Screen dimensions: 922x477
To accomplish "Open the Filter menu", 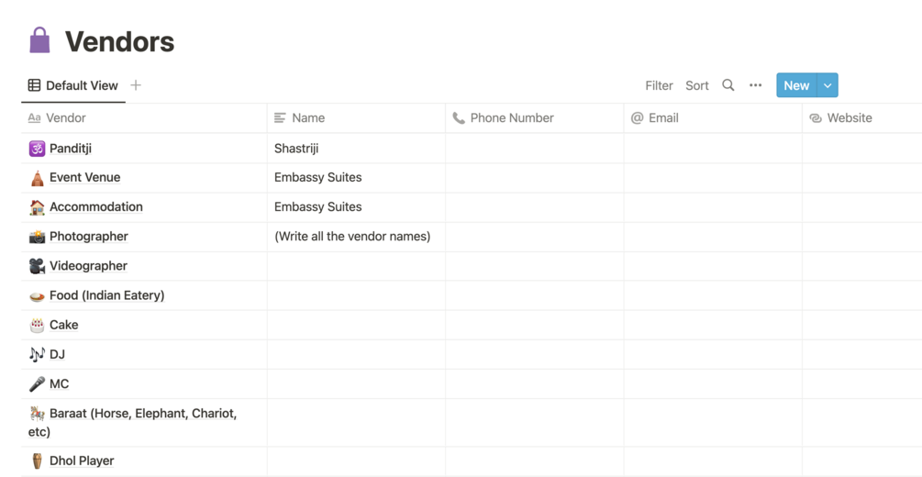I will (x=659, y=85).
